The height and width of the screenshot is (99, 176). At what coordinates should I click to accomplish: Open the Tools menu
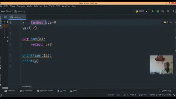52,6
